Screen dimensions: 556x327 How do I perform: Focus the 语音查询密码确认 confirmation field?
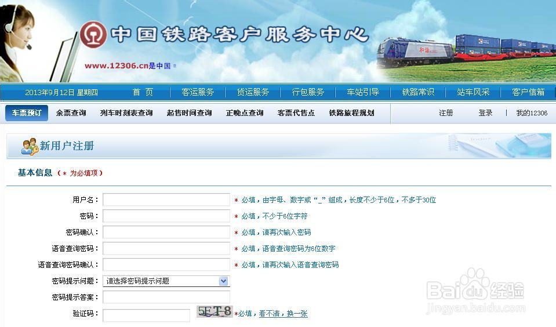pos(166,264)
